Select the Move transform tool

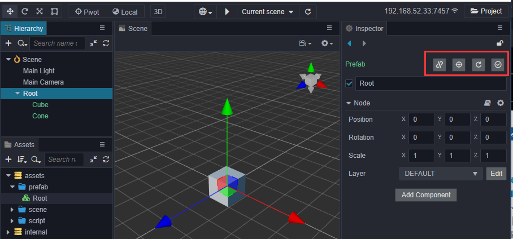click(x=10, y=11)
